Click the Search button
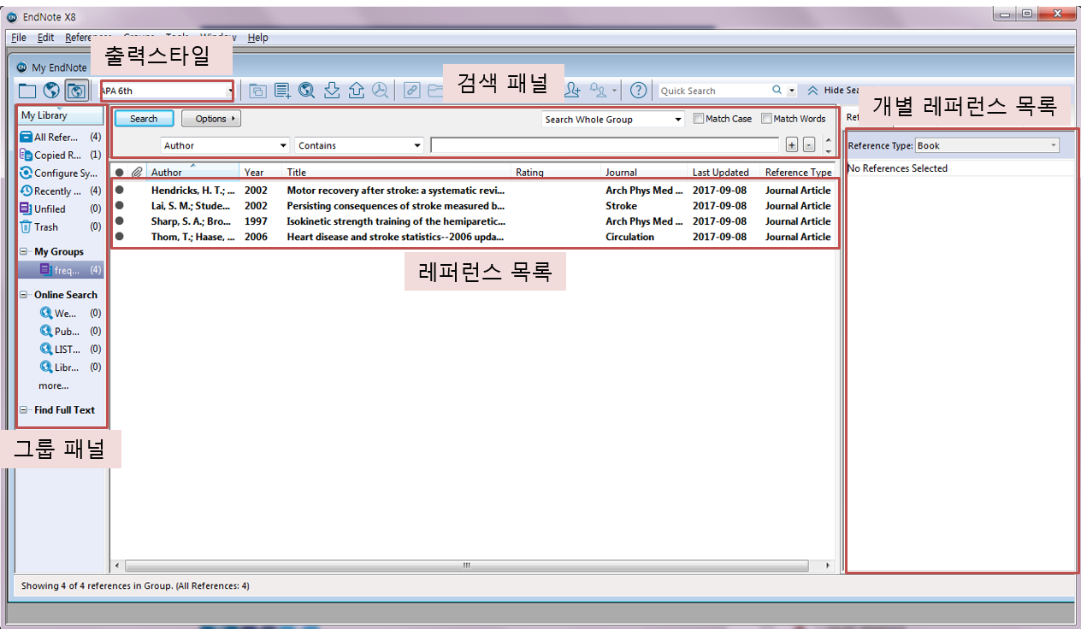1081x629 pixels. point(144,119)
